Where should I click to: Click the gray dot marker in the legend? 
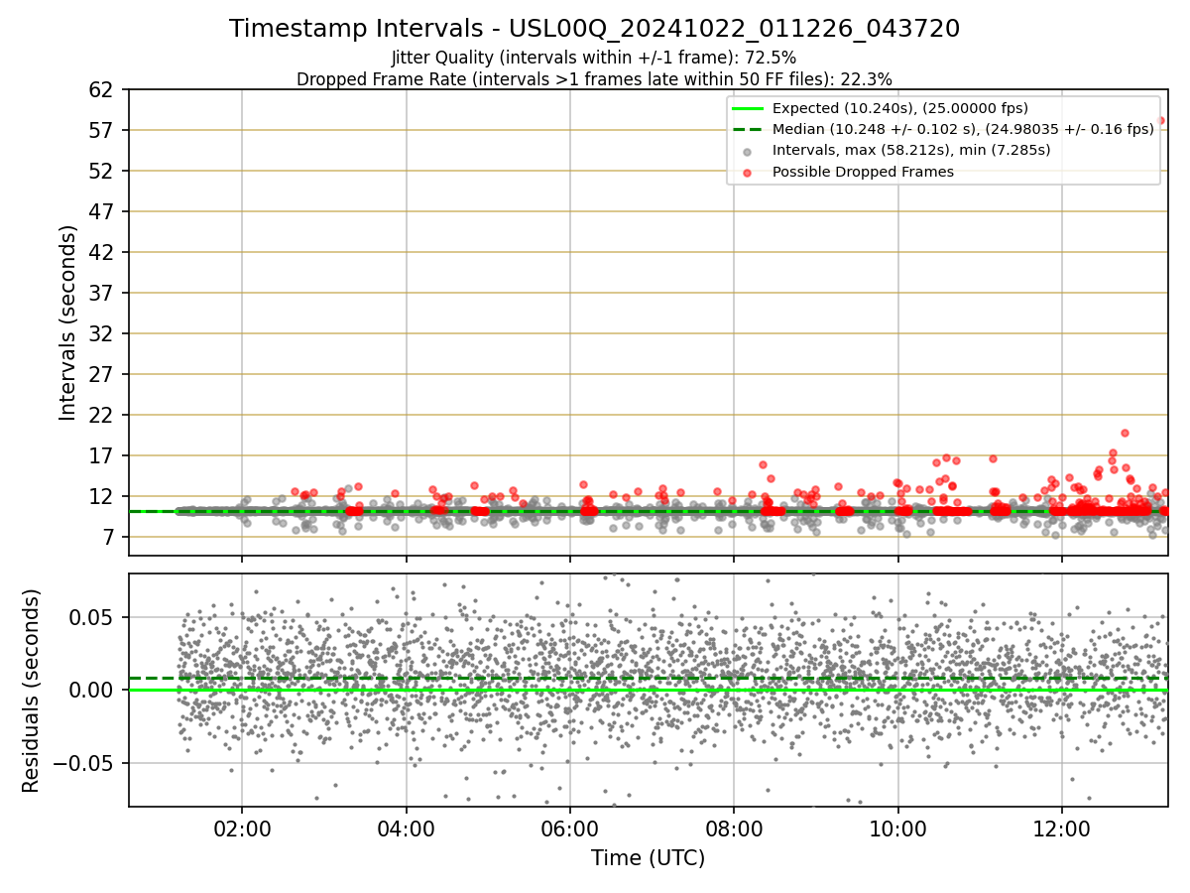click(748, 151)
